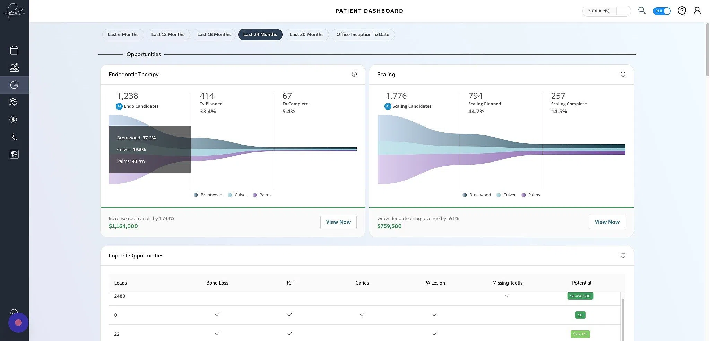Viewport: 710px width, 341px height.
Task: Click the user profile icon
Action: [697, 10]
